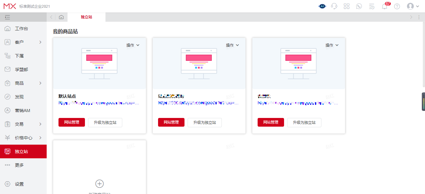Collapse the left sidebar menu
425x194 pixels.
click(7, 17)
